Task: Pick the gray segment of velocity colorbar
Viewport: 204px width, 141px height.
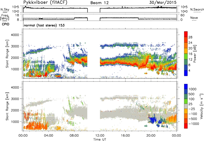Action: point(186,106)
